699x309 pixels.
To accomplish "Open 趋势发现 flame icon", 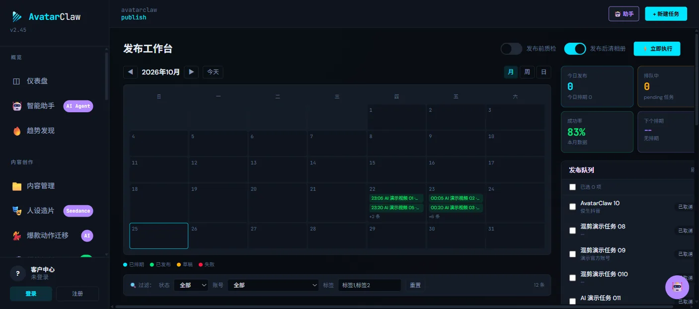I will [x=17, y=131].
